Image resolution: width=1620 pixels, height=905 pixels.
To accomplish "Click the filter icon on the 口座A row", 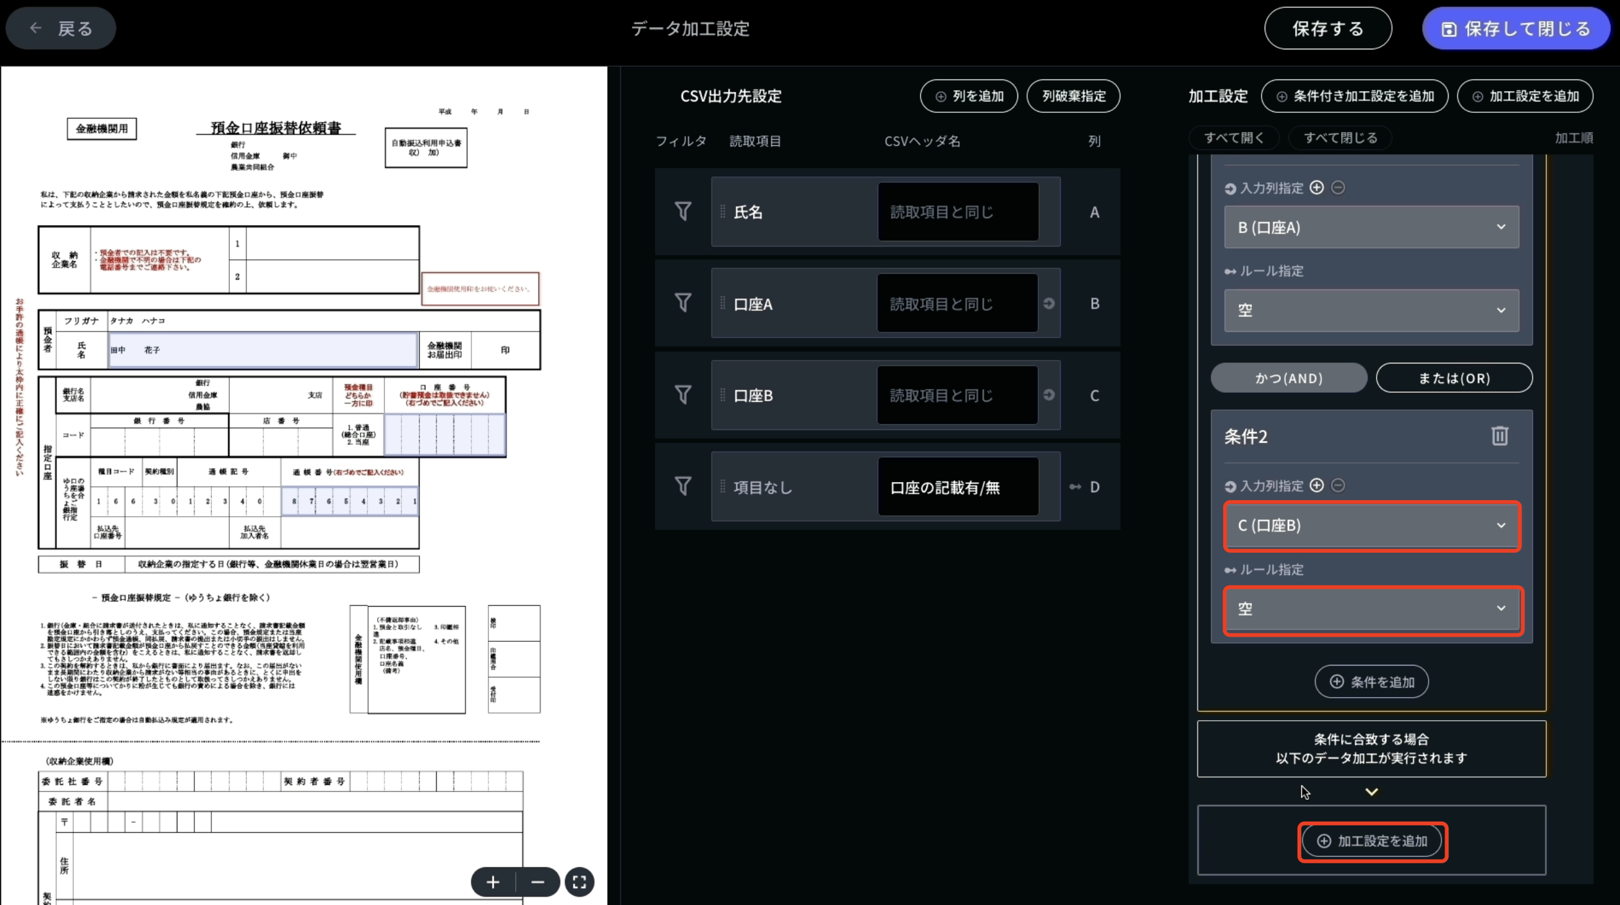I will point(682,303).
